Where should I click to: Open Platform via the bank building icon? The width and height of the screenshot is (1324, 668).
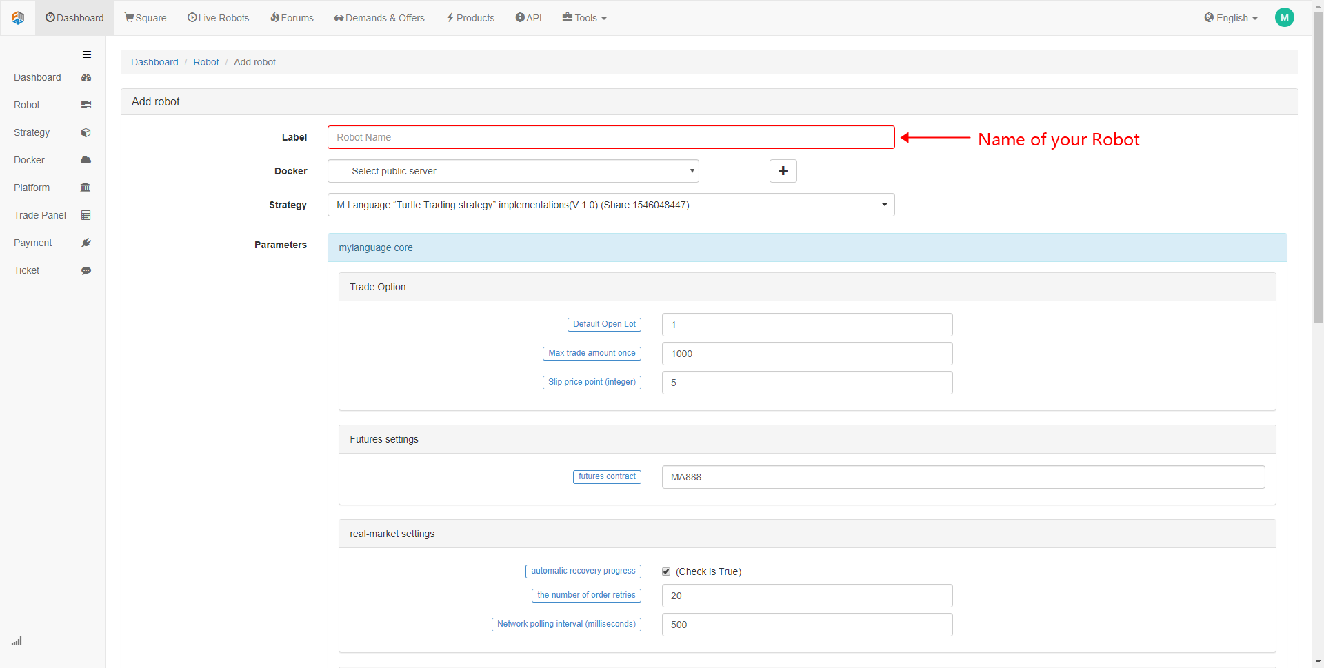coord(86,188)
